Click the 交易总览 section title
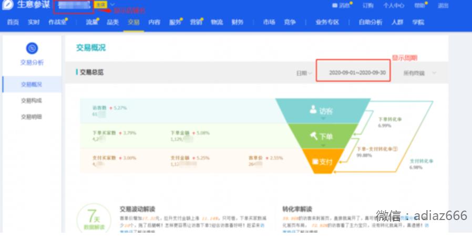This screenshot has width=472, height=240. tap(91, 72)
